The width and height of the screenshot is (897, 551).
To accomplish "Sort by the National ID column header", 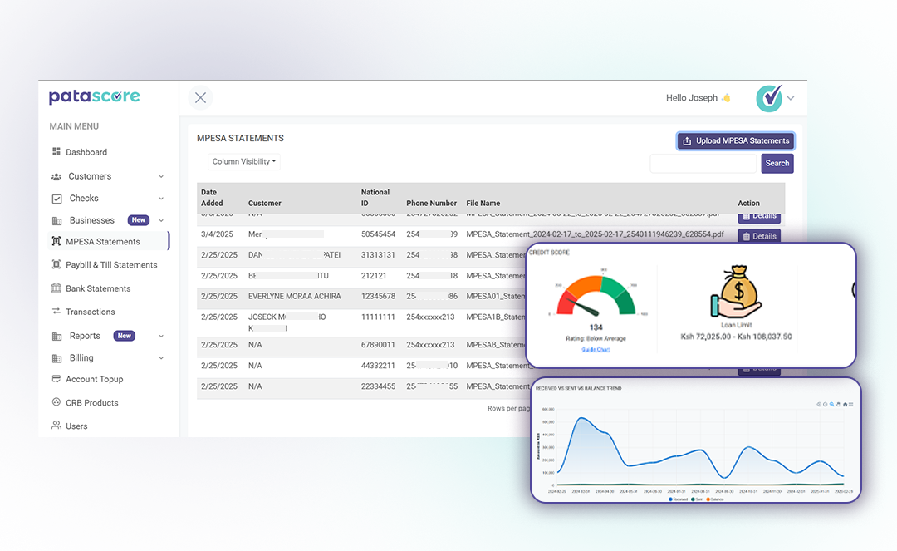I will tap(375, 198).
